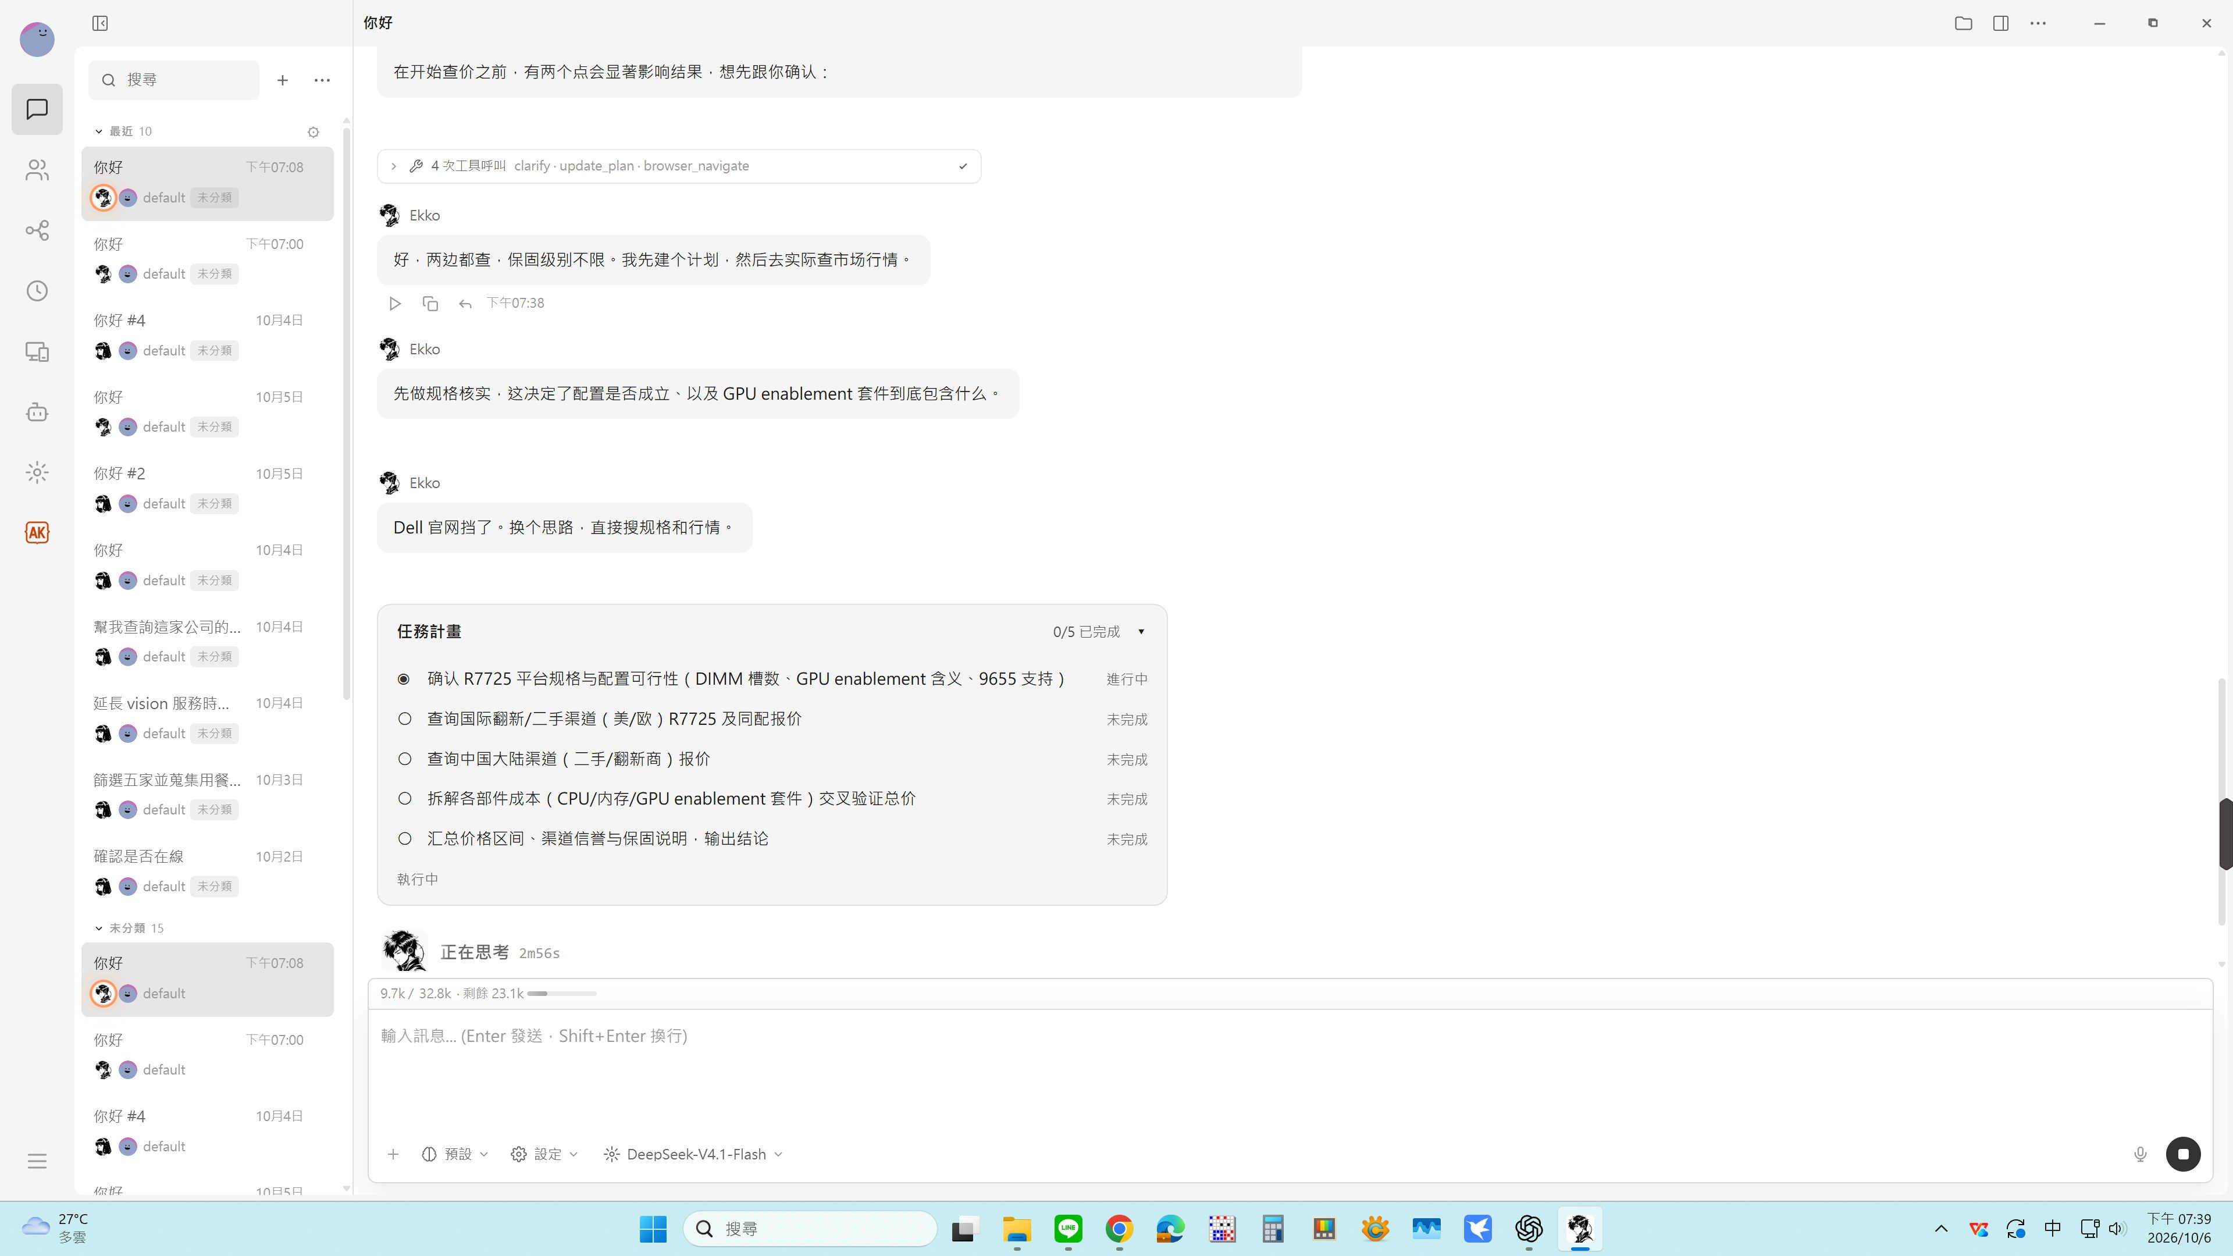The image size is (2233, 1256).
Task: Open conversation list more options ellipsis
Action: 322,80
